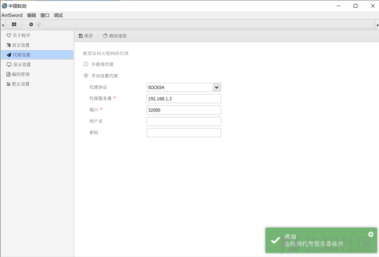
Task: Choose the 不使用代理 radio option
Action: (86, 64)
